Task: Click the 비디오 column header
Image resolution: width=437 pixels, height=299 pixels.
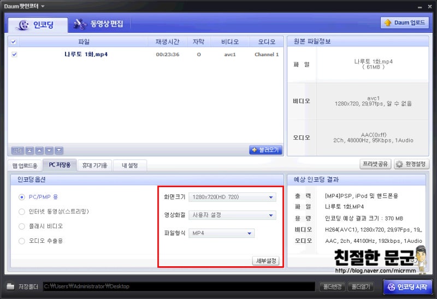Action: pos(230,42)
